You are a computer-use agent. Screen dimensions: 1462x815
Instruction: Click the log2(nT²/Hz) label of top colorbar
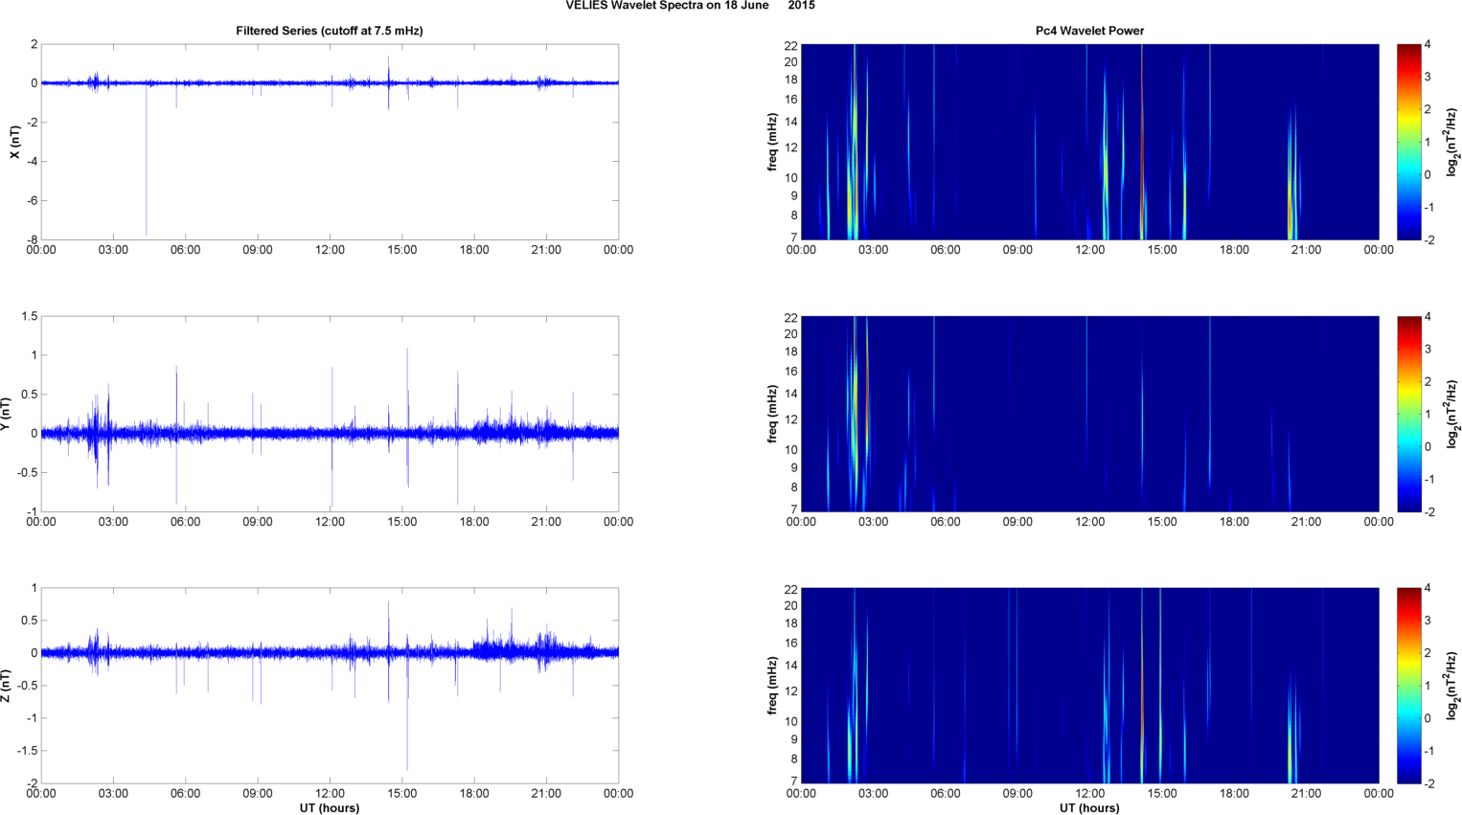pos(1452,142)
